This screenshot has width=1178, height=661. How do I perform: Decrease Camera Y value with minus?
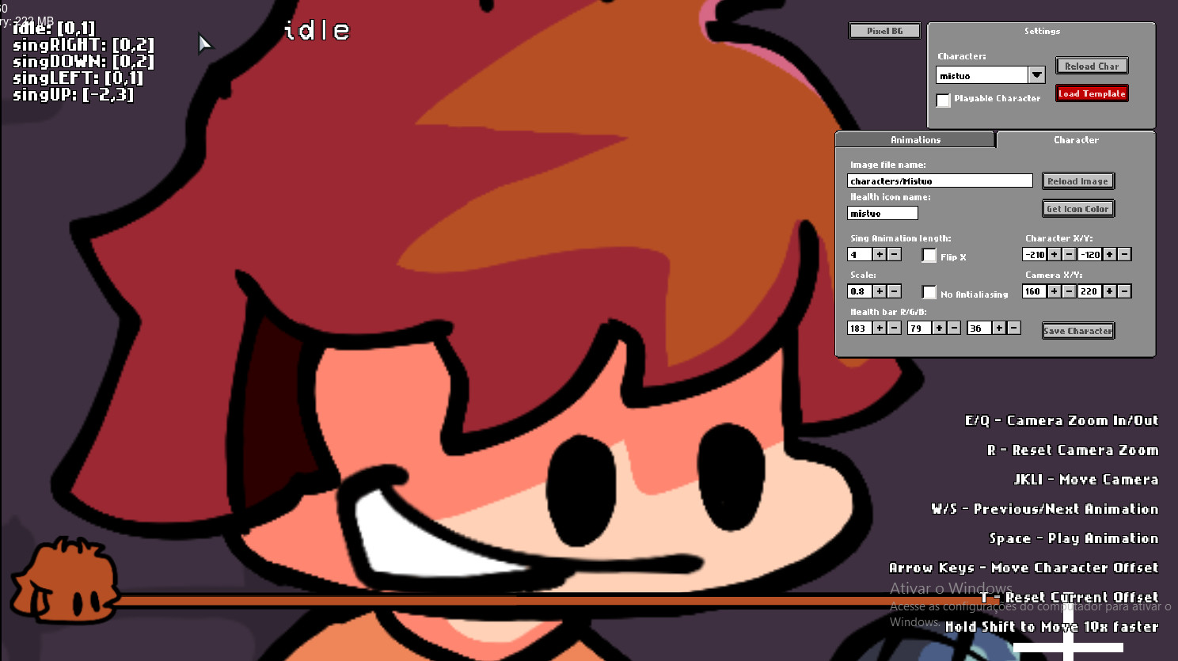[1124, 291]
